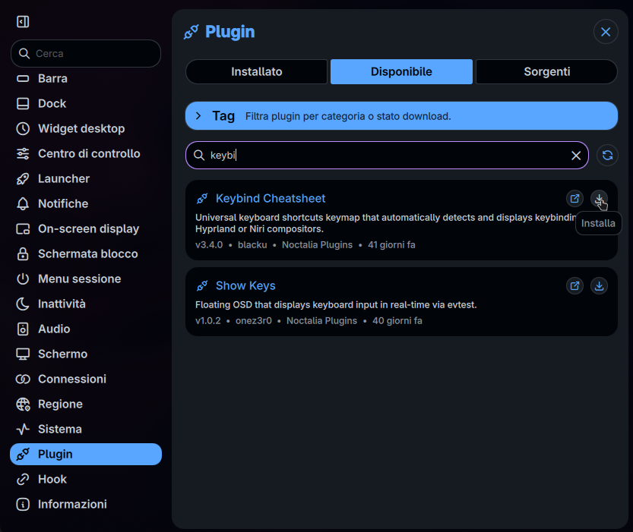Click 'blacku' author text

[252, 245]
